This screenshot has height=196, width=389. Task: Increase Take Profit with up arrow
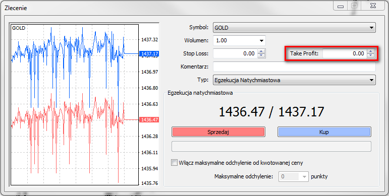click(x=371, y=51)
